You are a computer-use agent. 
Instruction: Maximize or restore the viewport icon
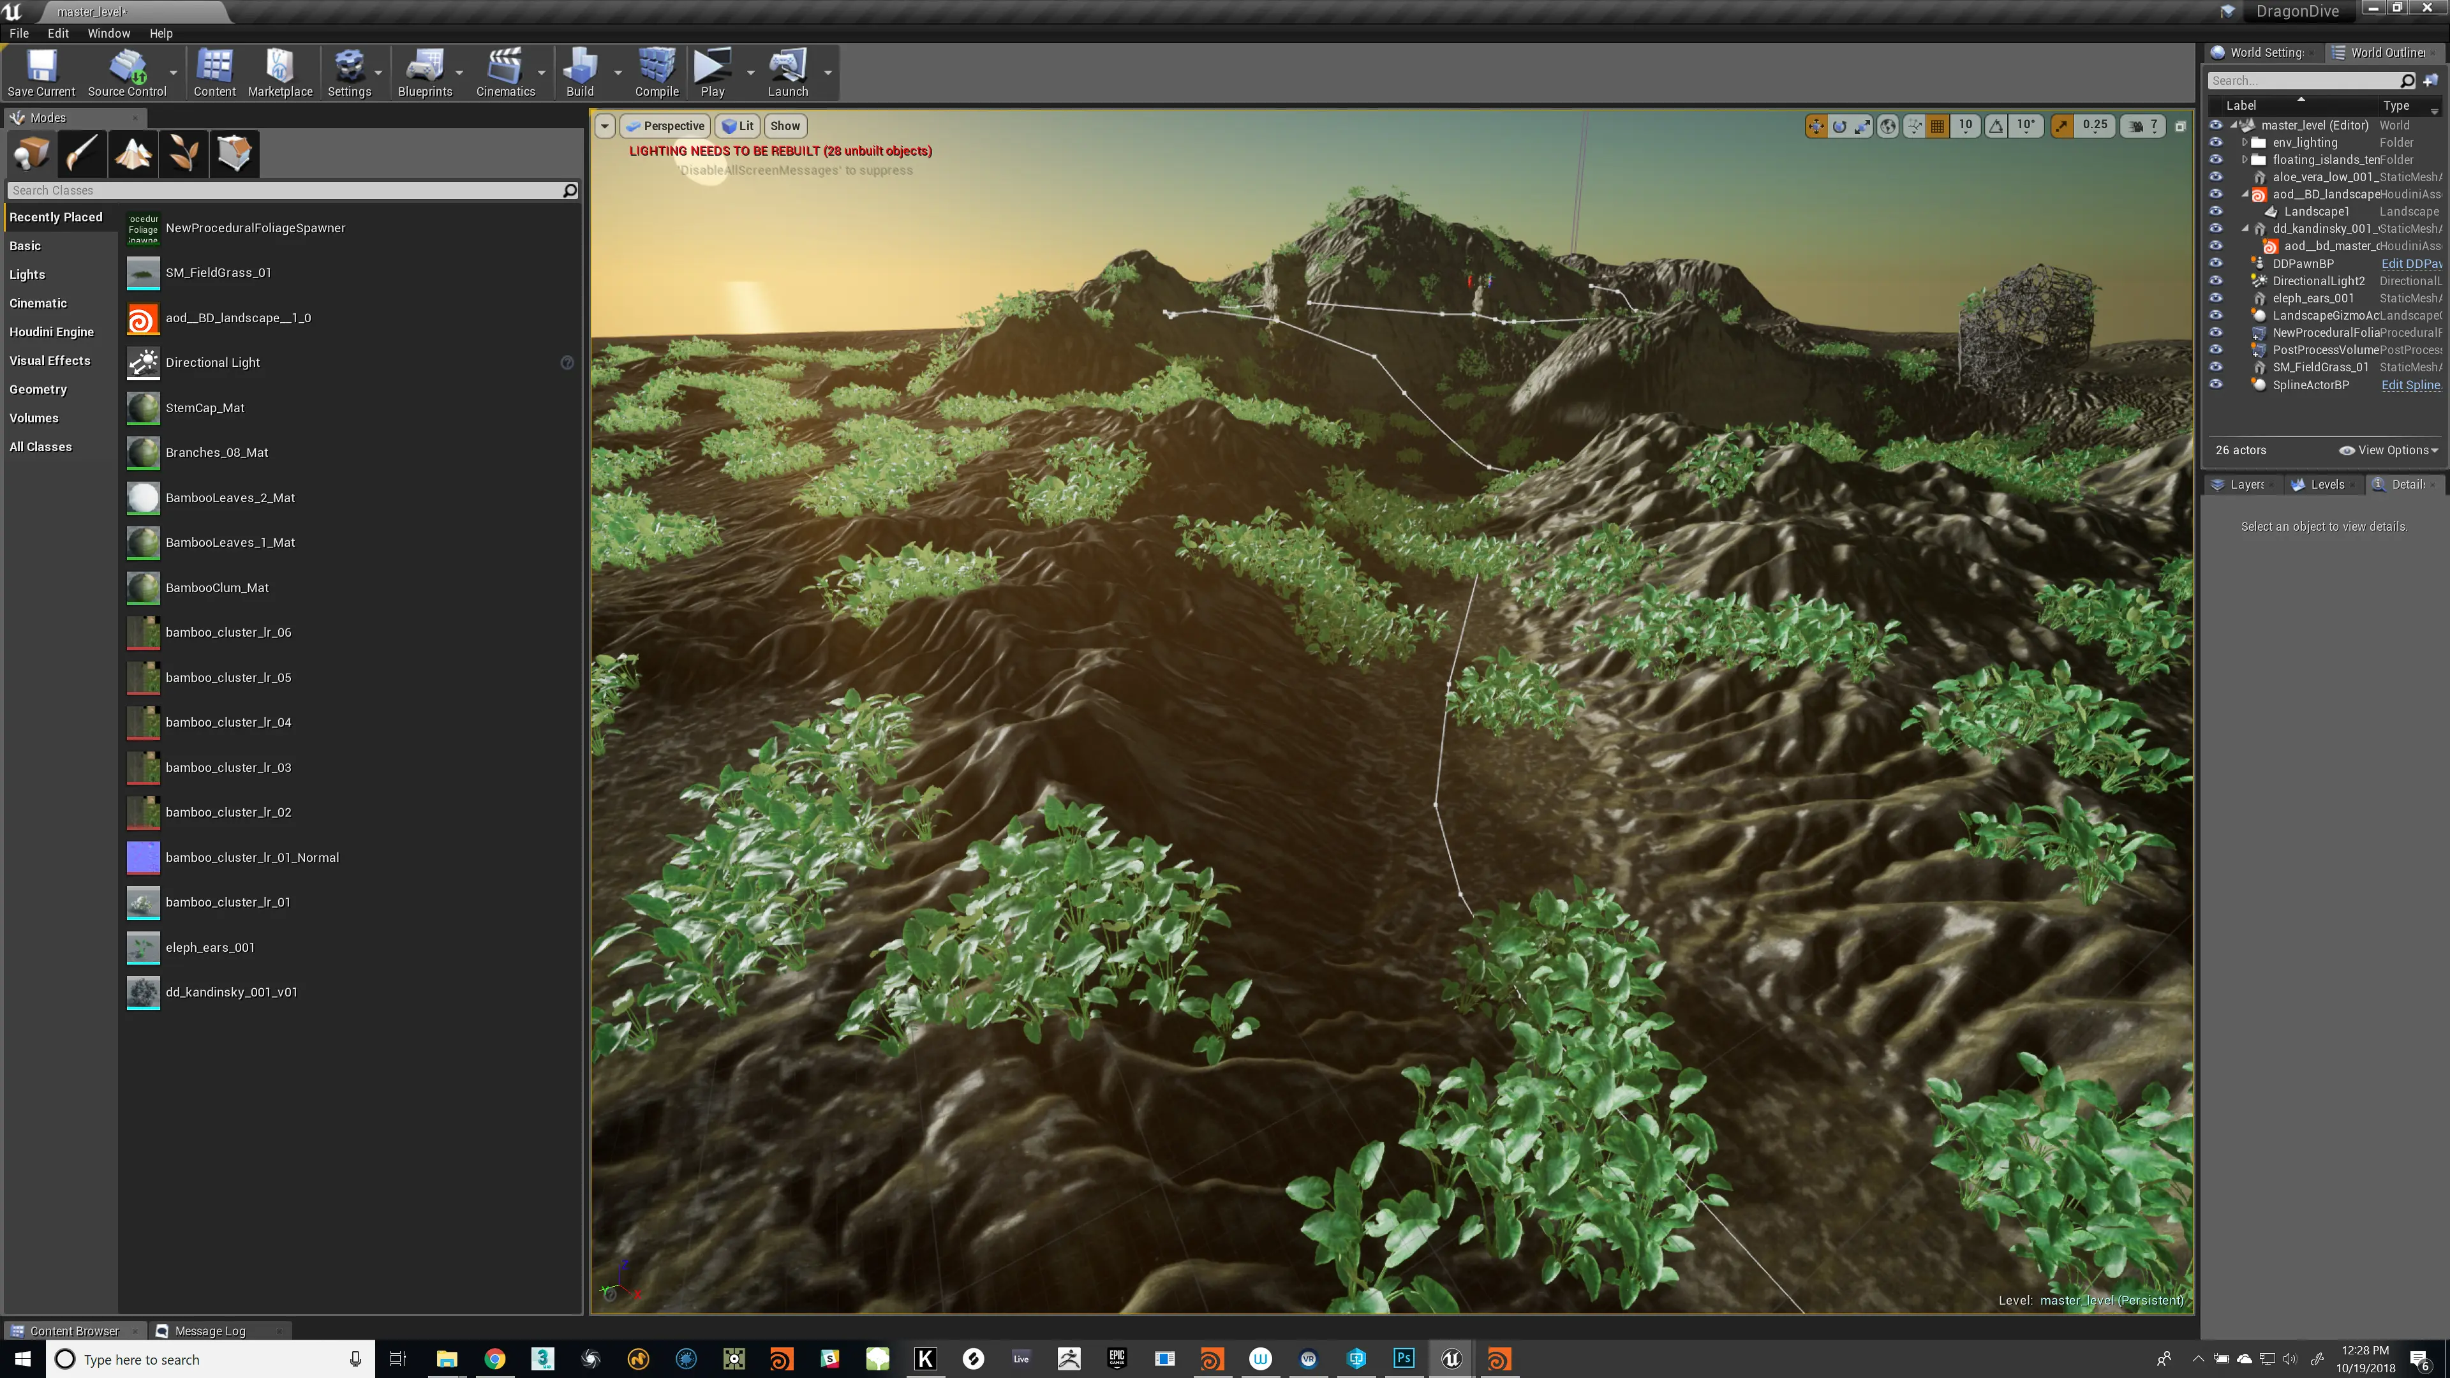pyautogui.click(x=2181, y=126)
